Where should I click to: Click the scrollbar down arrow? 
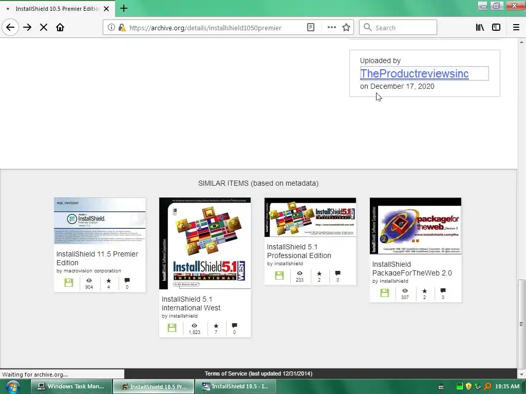[521, 375]
